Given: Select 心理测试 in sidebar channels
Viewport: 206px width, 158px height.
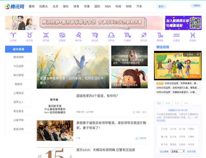Looking at the screenshot, I should point(18,93).
